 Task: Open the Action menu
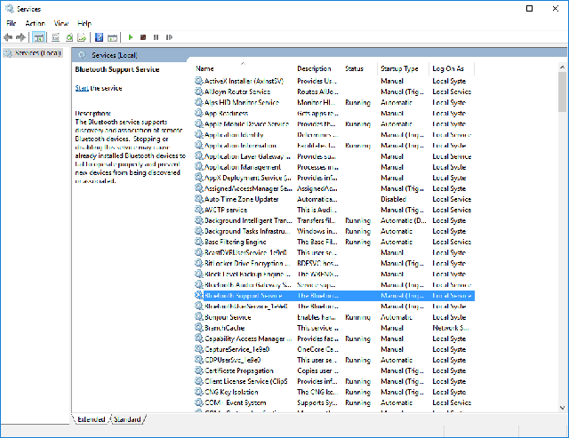[35, 22]
